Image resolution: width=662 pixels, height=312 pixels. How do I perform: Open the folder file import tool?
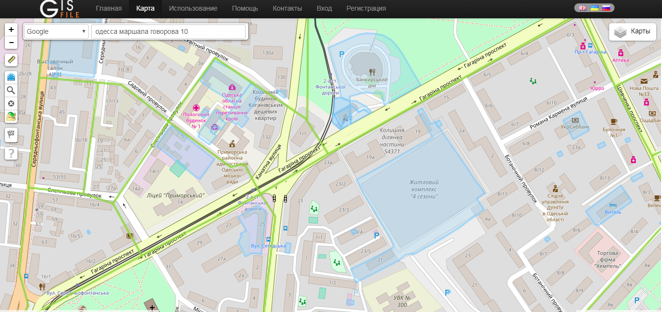(x=11, y=117)
